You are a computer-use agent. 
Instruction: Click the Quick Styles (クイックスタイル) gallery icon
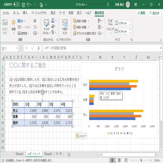click(47, 27)
